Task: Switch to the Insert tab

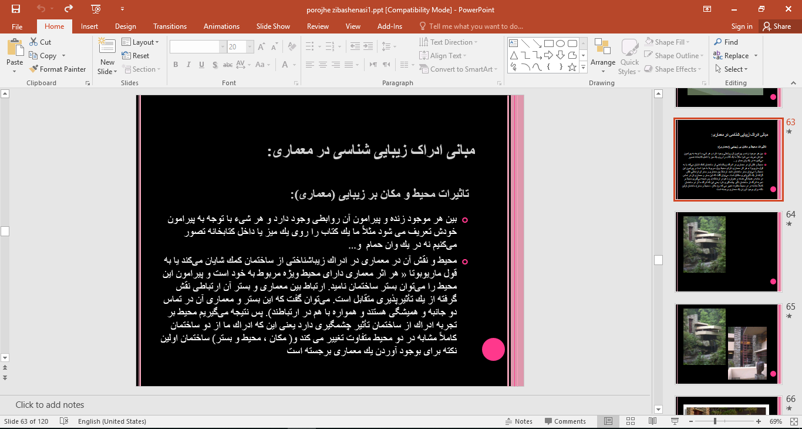Action: [x=89, y=26]
